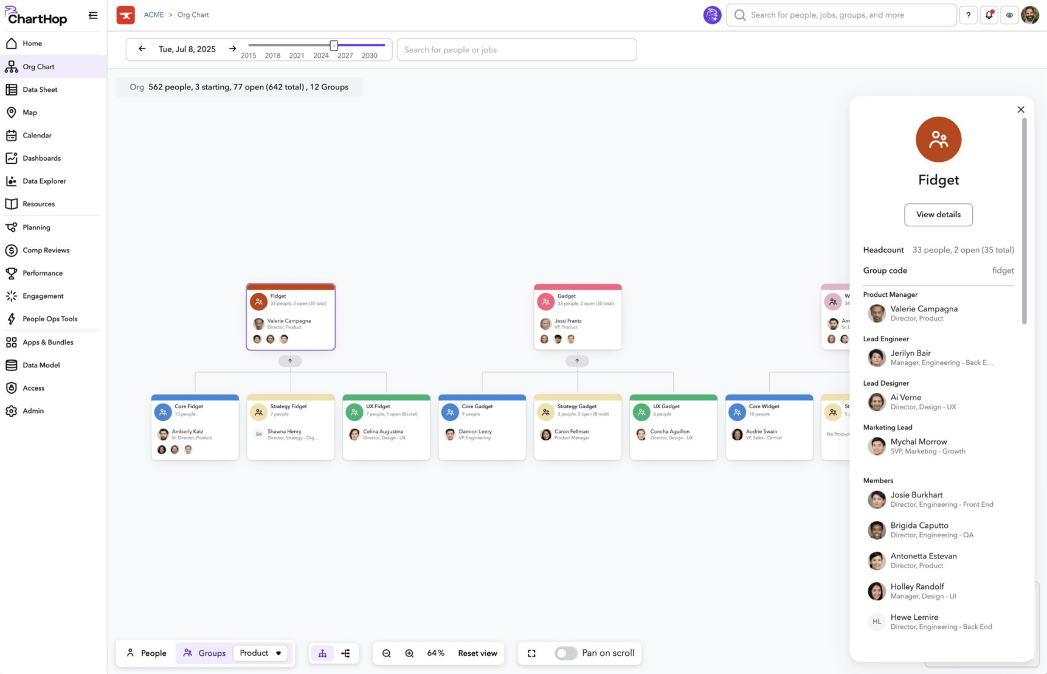Click the purple AI assistant icon
The width and height of the screenshot is (1047, 674).
point(712,15)
